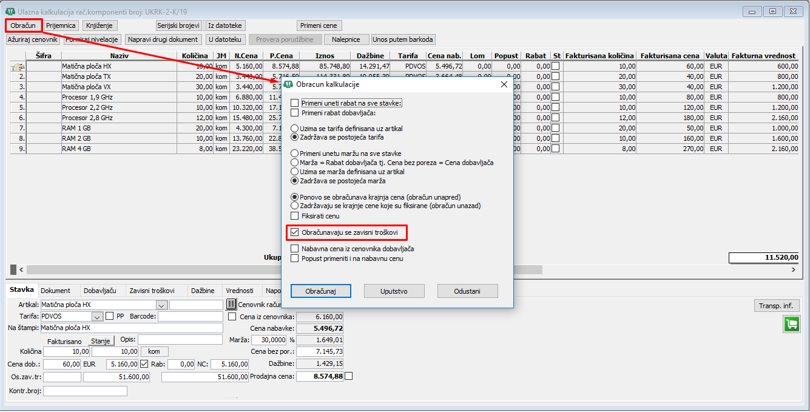
Task: Click the Odustani button
Action: pyautogui.click(x=467, y=291)
